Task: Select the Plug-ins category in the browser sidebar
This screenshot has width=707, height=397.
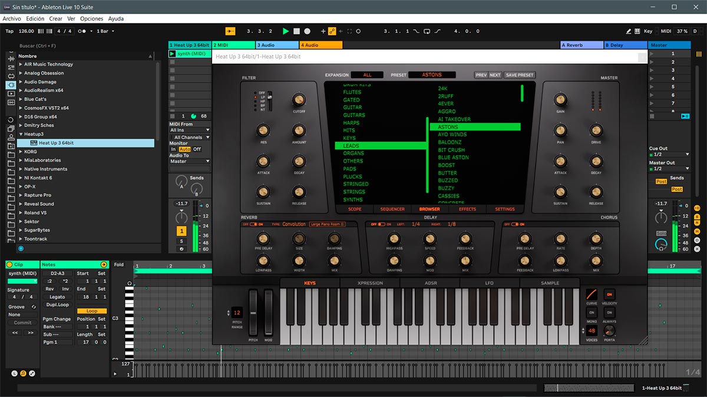Action: [x=11, y=85]
